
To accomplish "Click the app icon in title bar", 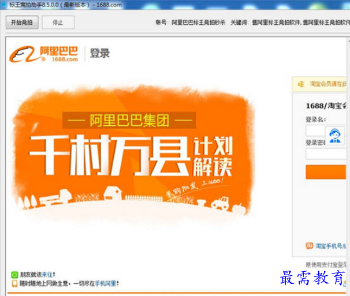I will [x=4, y=5].
